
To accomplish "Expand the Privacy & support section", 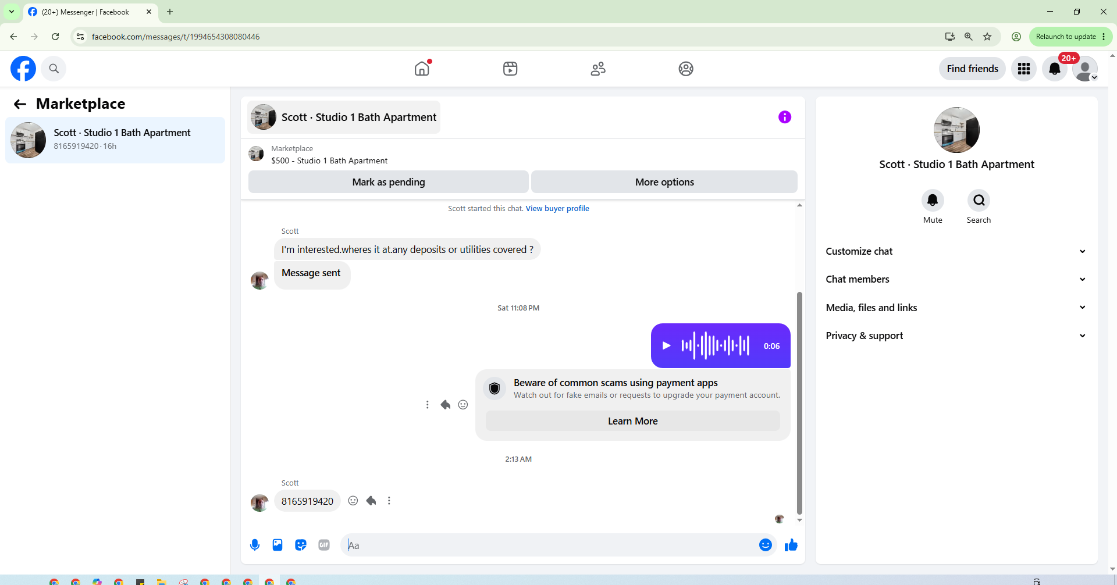I will (956, 336).
